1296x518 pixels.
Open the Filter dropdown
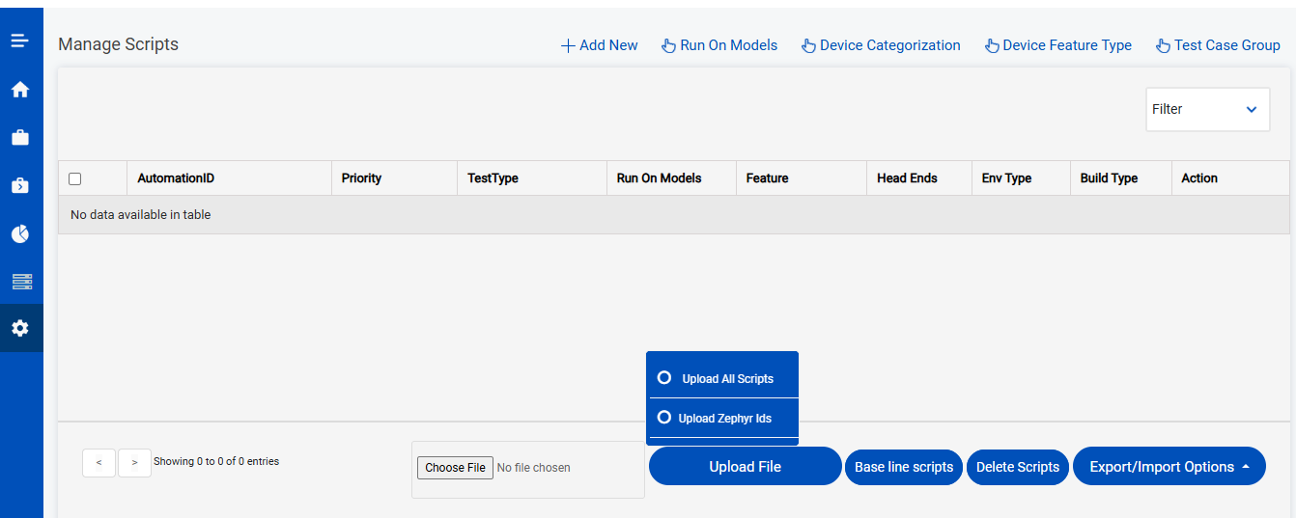[1207, 109]
